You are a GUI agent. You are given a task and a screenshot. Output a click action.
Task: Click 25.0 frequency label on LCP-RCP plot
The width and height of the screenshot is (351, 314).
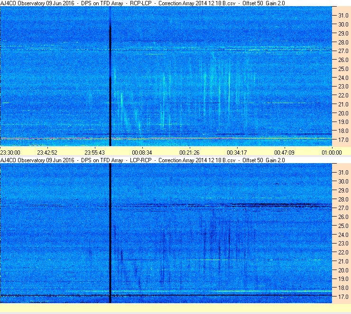coord(343,226)
